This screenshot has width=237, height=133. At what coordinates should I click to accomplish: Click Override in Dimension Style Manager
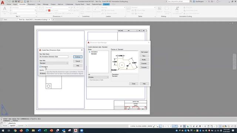point(144,64)
